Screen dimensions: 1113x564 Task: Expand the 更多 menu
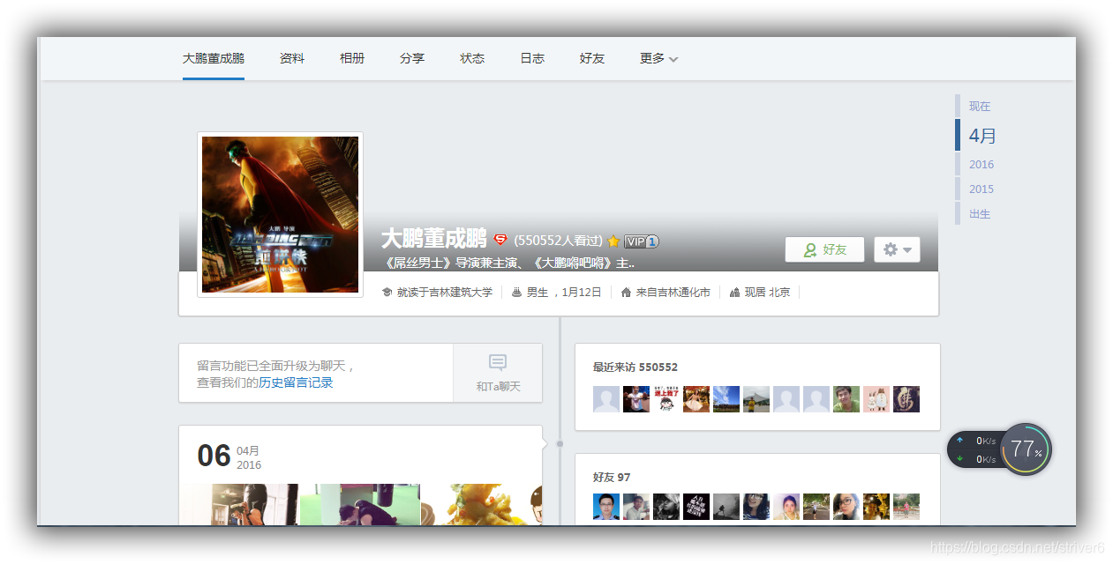658,58
